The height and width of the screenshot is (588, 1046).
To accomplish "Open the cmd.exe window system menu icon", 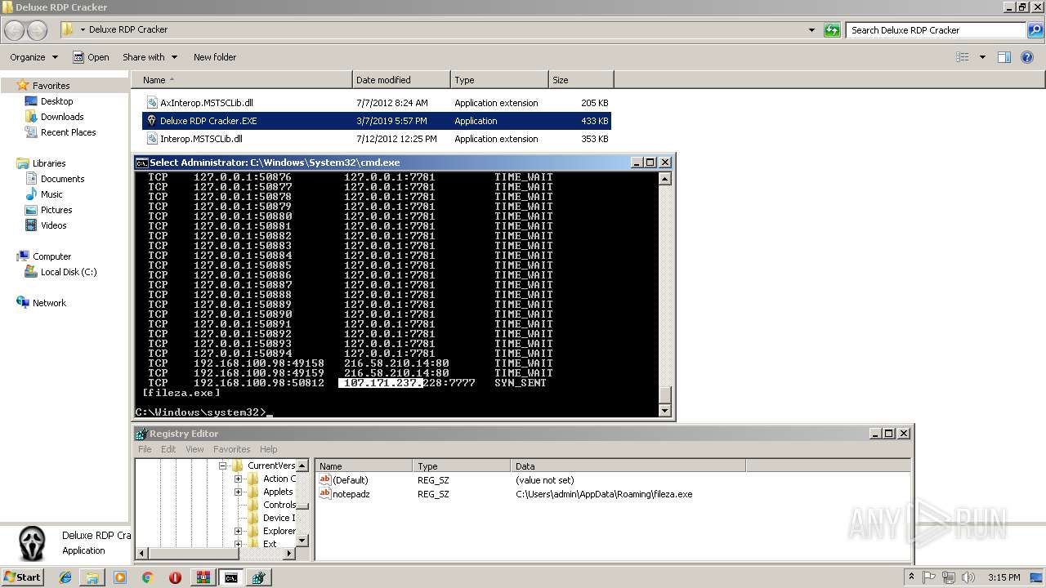I will point(141,163).
